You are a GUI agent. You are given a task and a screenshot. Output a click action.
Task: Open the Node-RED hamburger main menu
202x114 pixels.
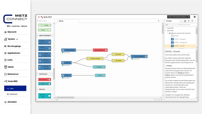click(x=194, y=17)
